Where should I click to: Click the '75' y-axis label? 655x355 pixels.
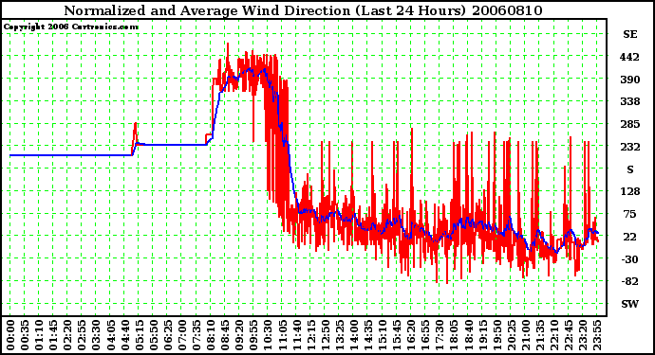(629, 214)
